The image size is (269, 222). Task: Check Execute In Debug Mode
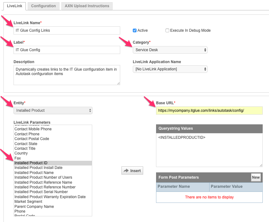[x=167, y=30]
